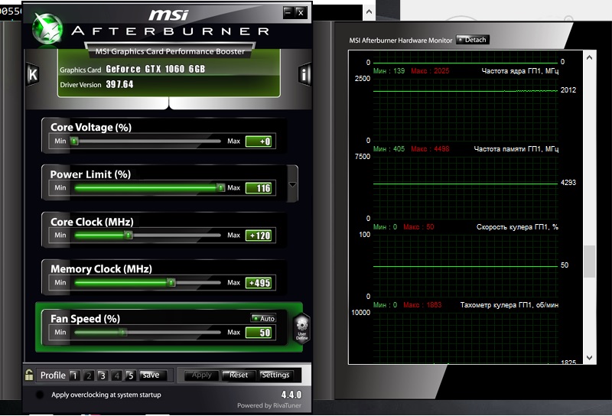This screenshot has width=612, height=416.
Task: Click the background window's scroll up arrow
Action: coord(369,12)
